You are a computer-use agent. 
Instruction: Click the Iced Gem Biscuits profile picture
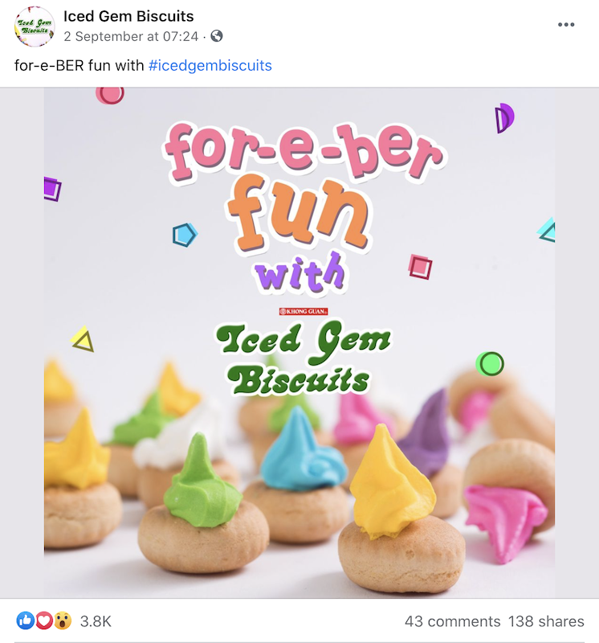click(35, 27)
